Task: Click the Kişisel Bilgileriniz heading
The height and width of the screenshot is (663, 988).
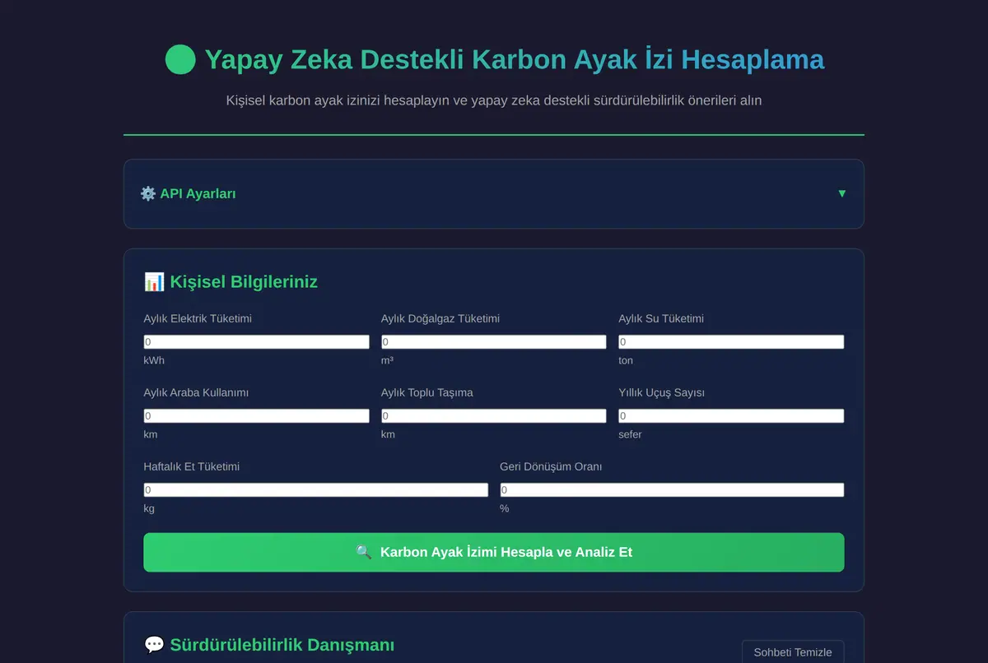Action: click(244, 282)
